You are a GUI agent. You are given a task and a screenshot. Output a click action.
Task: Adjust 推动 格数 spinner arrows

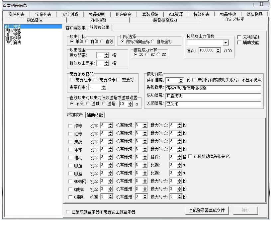pyautogui.click(x=179, y=157)
